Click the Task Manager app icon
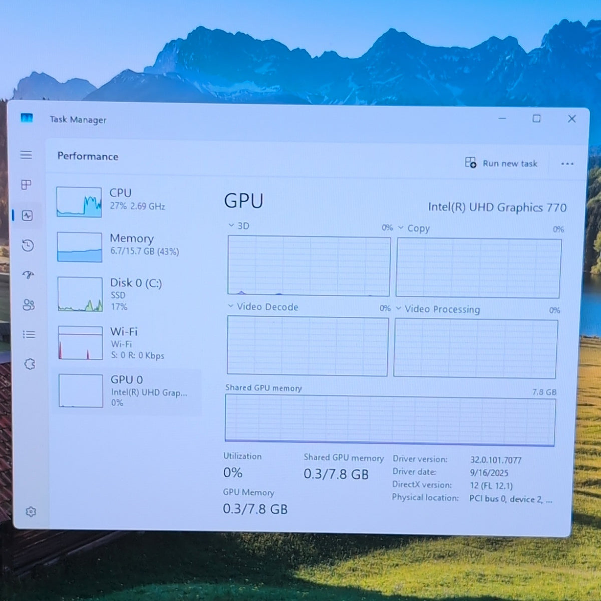Image resolution: width=601 pixels, height=601 pixels. click(x=27, y=118)
